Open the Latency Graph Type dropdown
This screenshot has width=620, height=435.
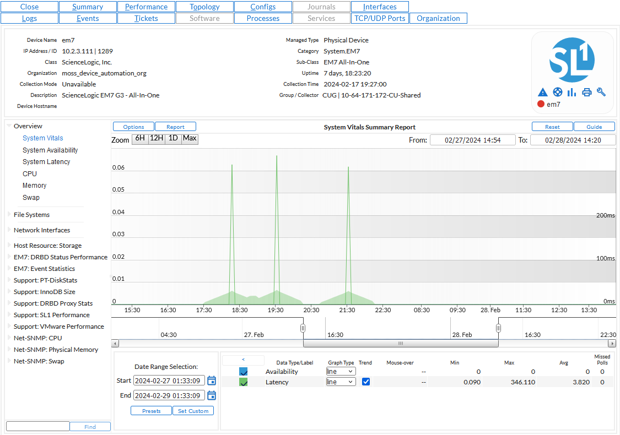click(341, 382)
